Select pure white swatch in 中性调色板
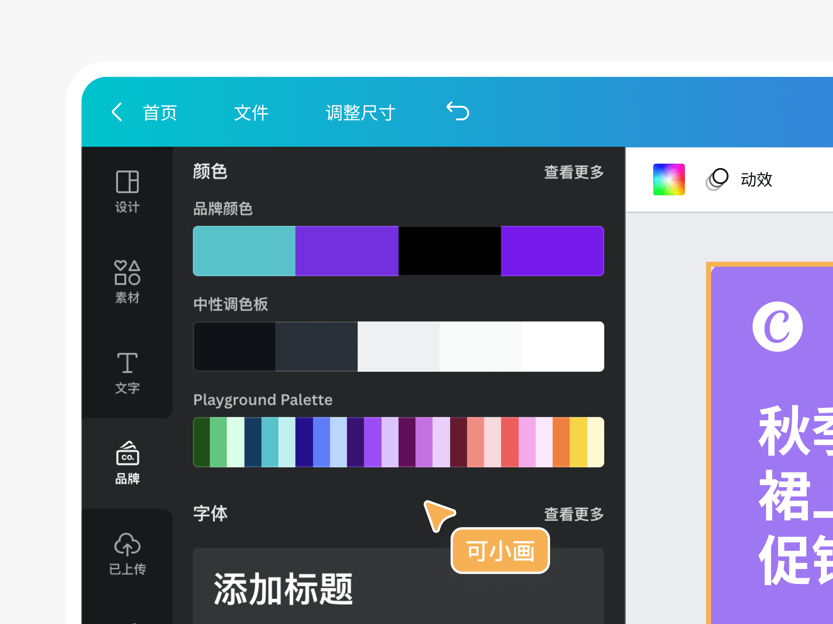 click(563, 346)
